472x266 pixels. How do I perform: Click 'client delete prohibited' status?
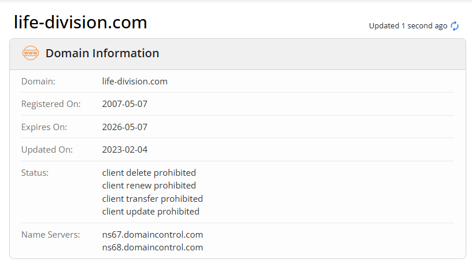tap(149, 172)
